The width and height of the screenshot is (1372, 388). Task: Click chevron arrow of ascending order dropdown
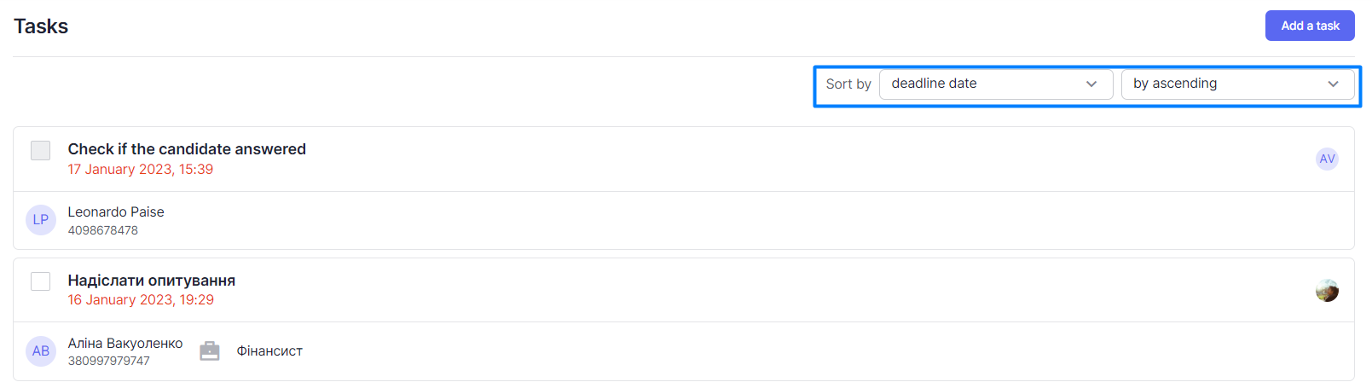pos(1334,84)
